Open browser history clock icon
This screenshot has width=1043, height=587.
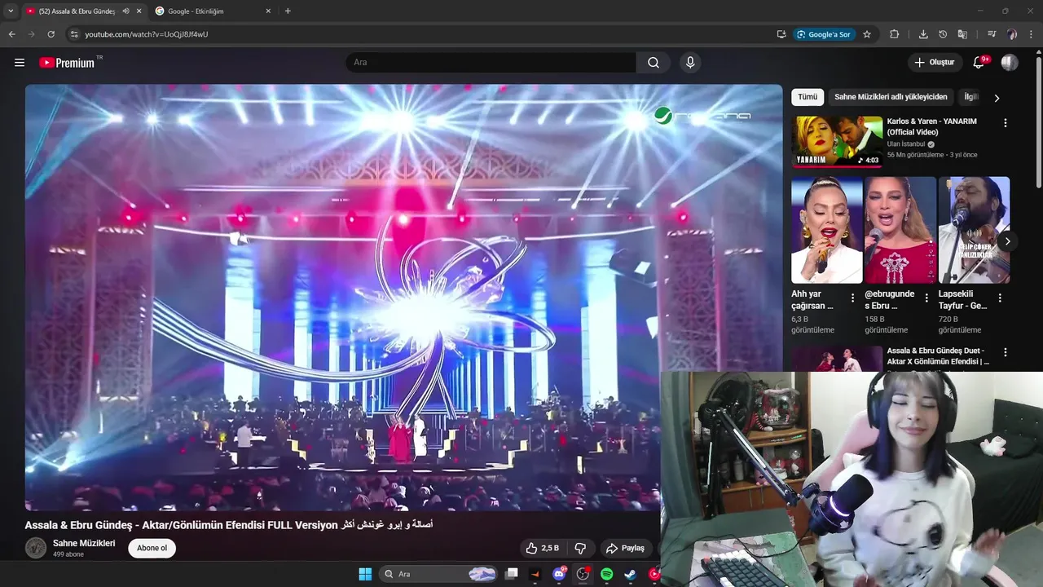[x=943, y=34]
